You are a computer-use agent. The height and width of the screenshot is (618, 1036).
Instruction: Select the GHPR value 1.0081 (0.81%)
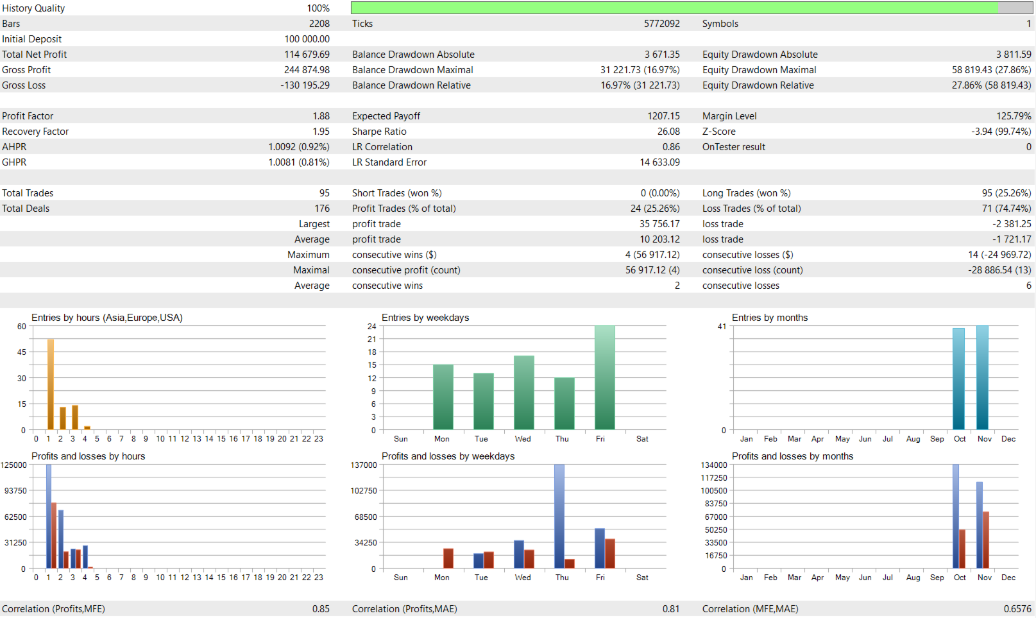coord(299,162)
